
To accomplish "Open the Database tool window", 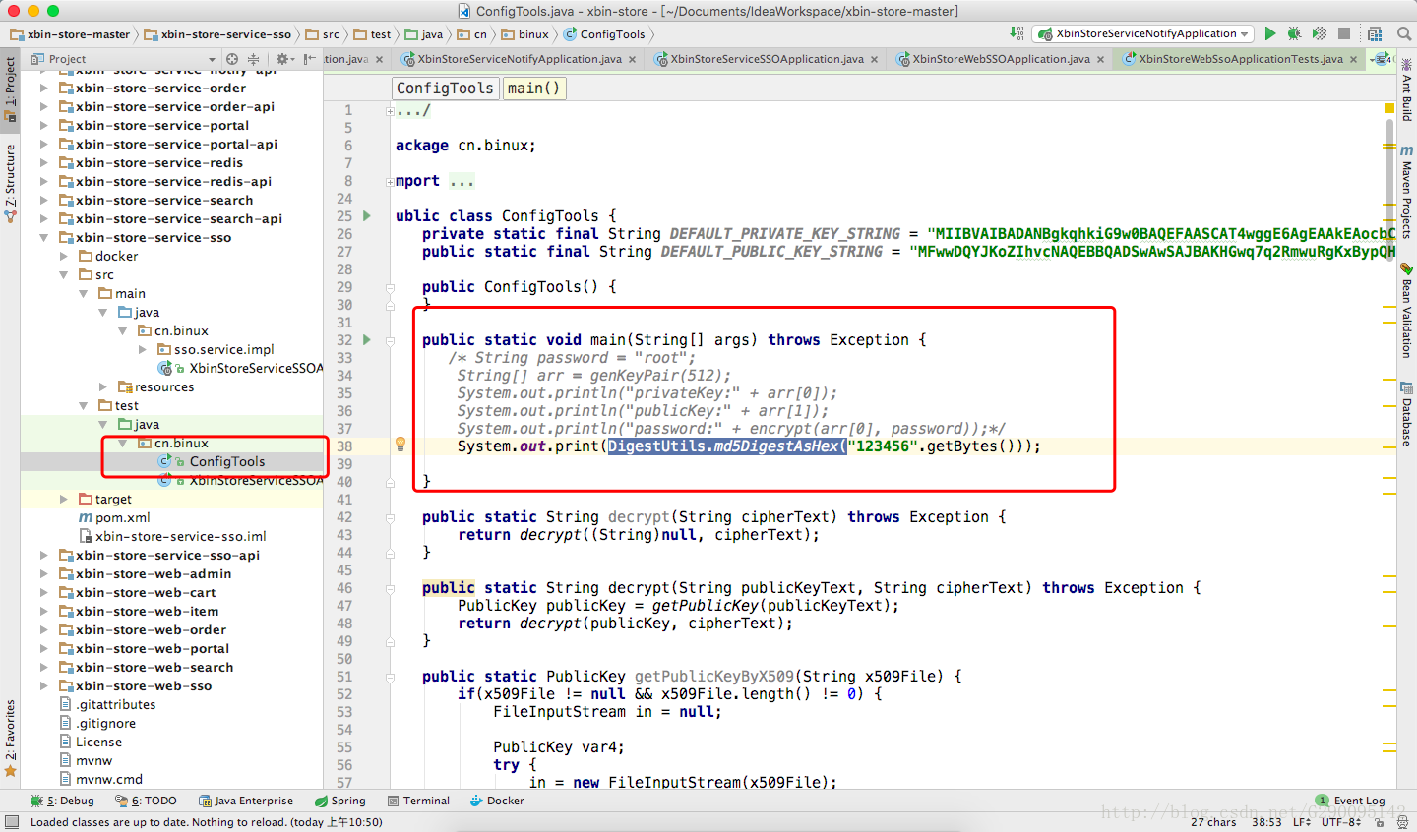I will 1406,414.
